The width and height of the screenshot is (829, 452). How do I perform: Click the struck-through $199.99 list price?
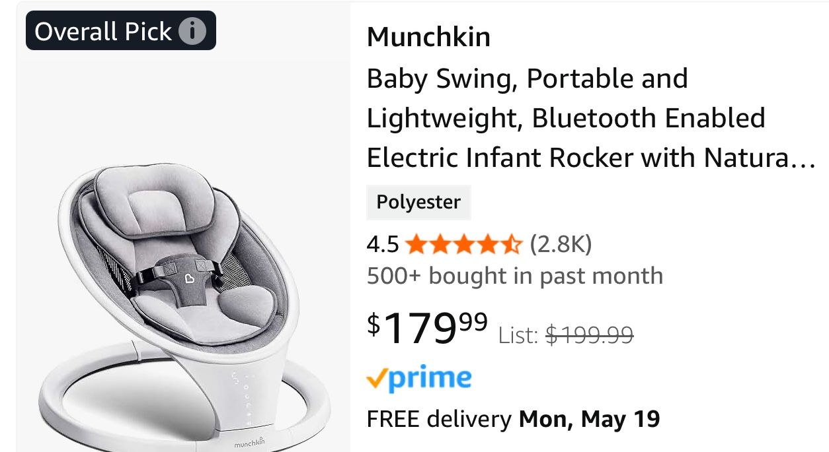589,335
